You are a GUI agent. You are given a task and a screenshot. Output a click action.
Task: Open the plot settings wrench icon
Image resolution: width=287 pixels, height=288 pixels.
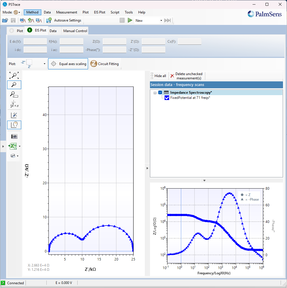click(14, 115)
